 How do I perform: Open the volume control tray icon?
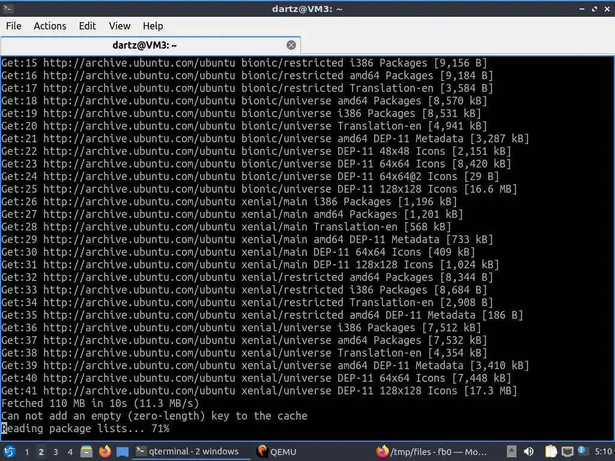pos(529,451)
